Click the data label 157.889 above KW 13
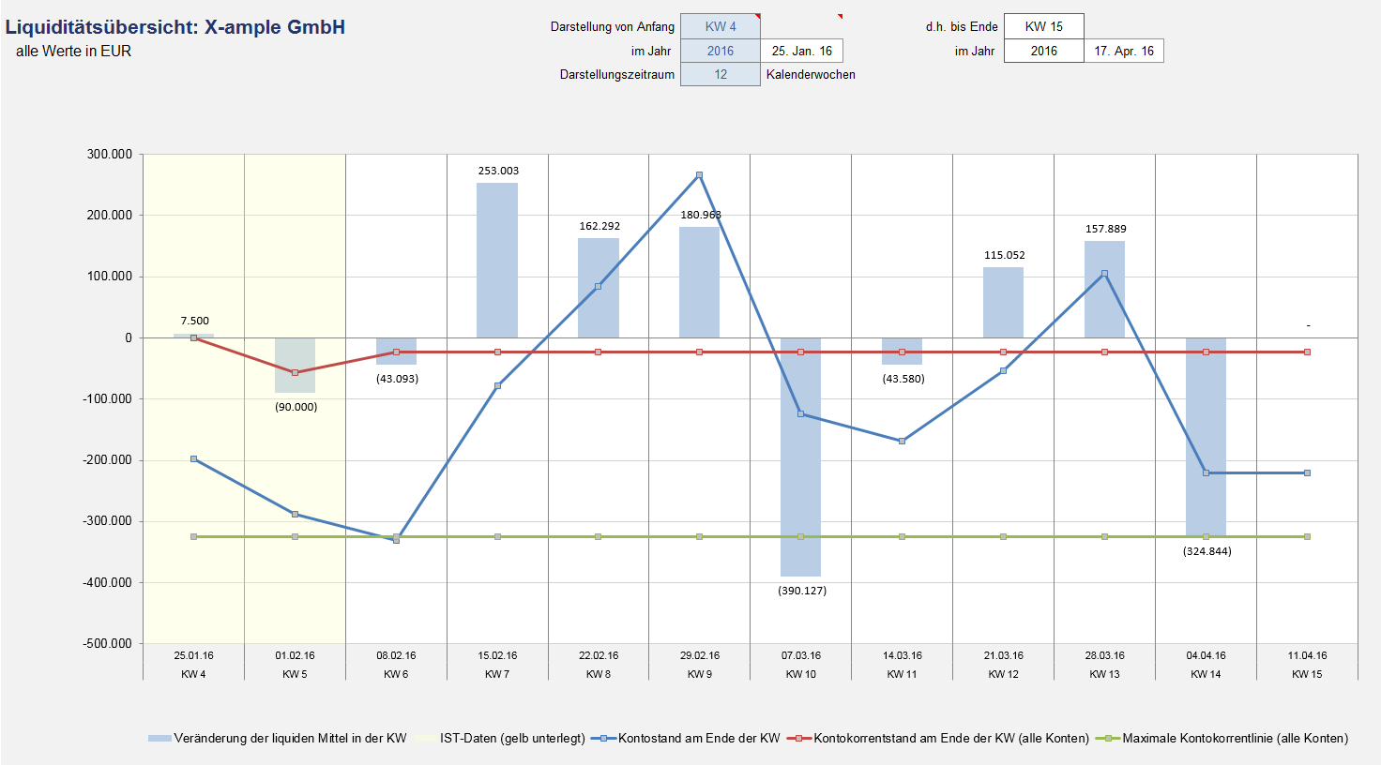The image size is (1381, 765). (x=1105, y=229)
